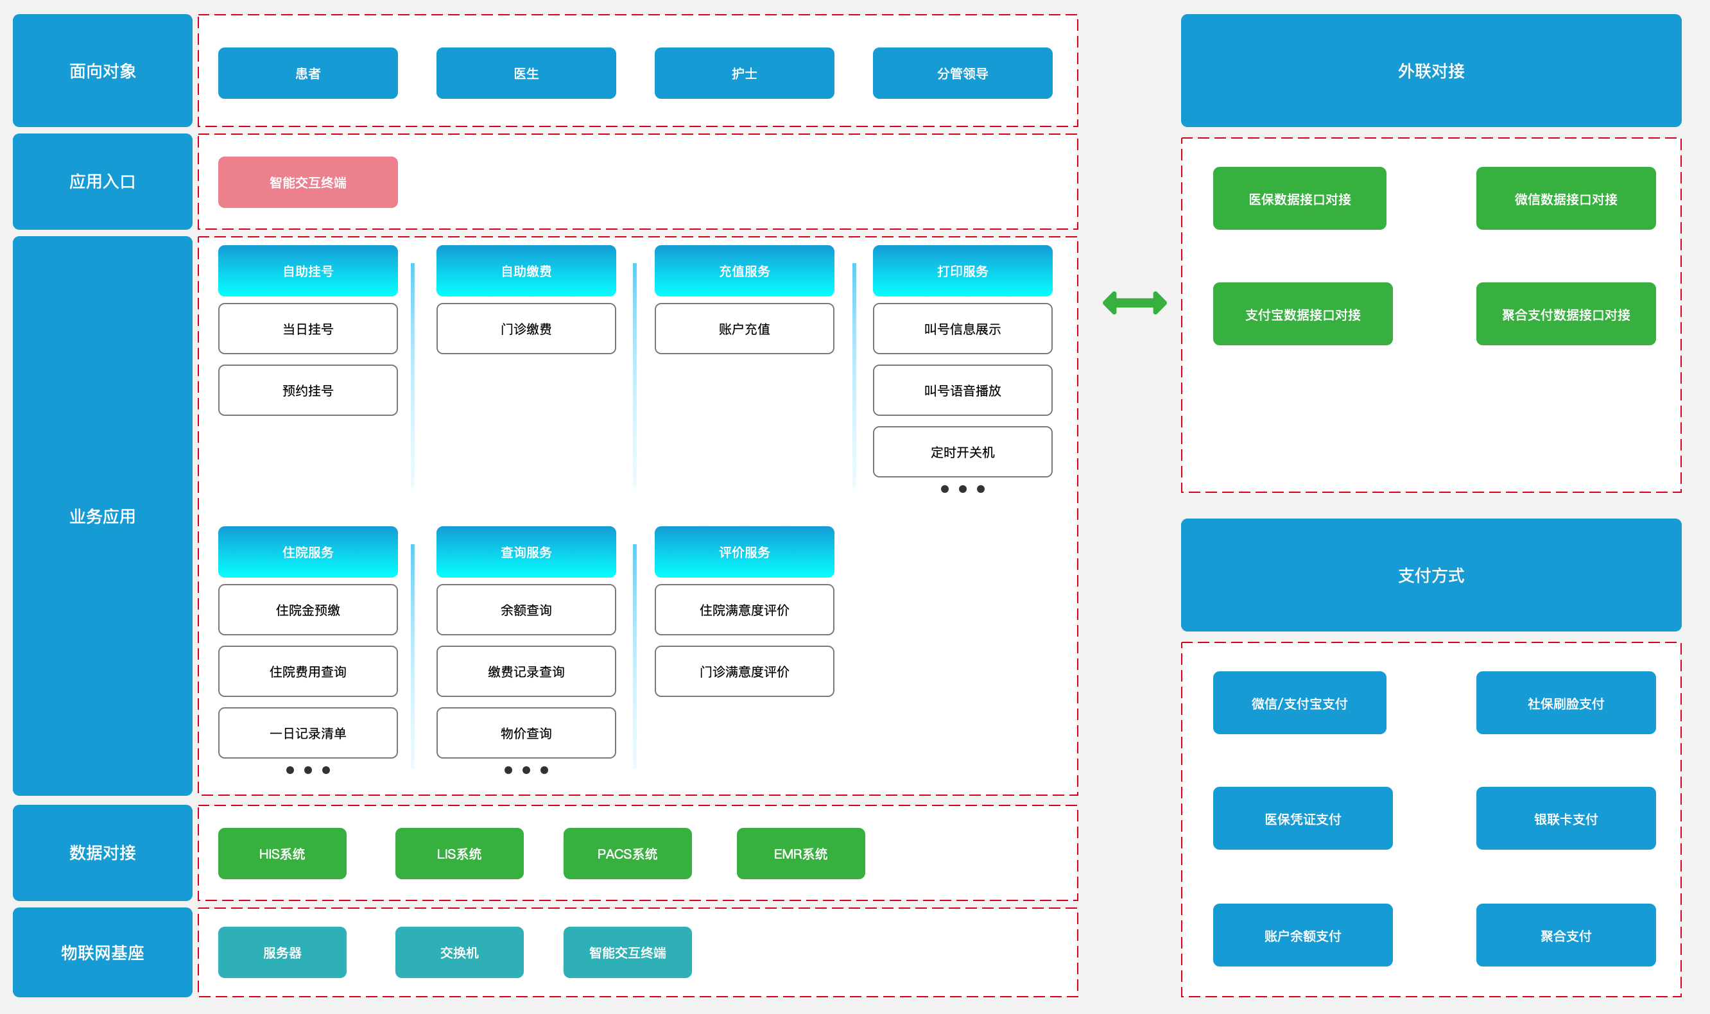Click the 门诊缴费 box
1710x1014 pixels.
click(x=526, y=329)
